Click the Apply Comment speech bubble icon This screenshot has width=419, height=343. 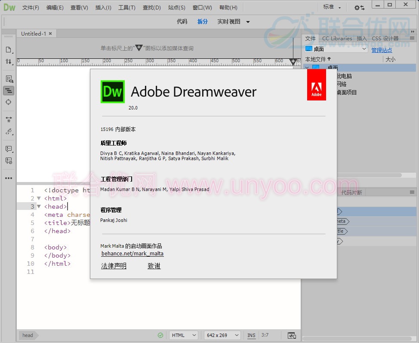tap(8, 149)
